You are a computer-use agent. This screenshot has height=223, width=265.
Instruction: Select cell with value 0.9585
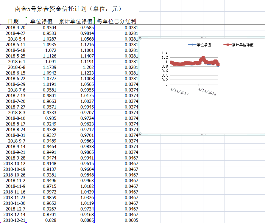click(76, 28)
